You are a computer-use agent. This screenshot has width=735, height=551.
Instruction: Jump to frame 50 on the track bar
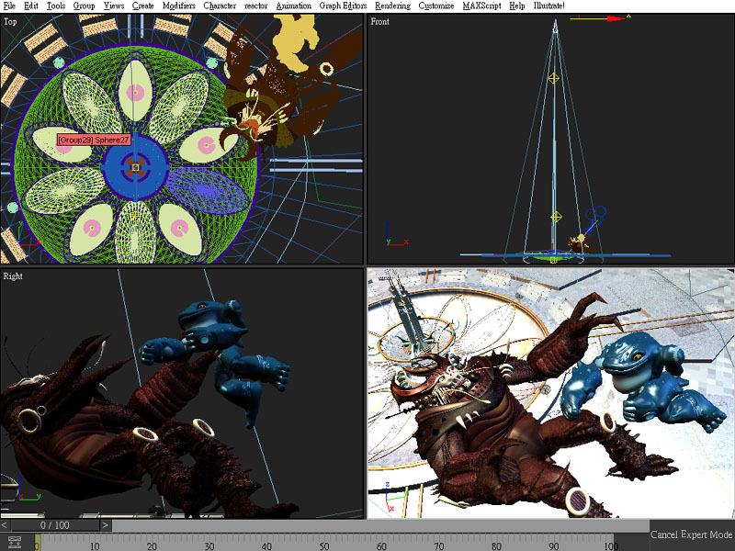pyautogui.click(x=324, y=545)
